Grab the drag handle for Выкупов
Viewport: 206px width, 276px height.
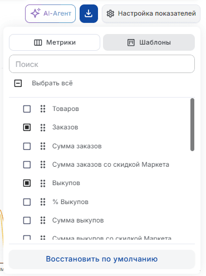pos(43,183)
